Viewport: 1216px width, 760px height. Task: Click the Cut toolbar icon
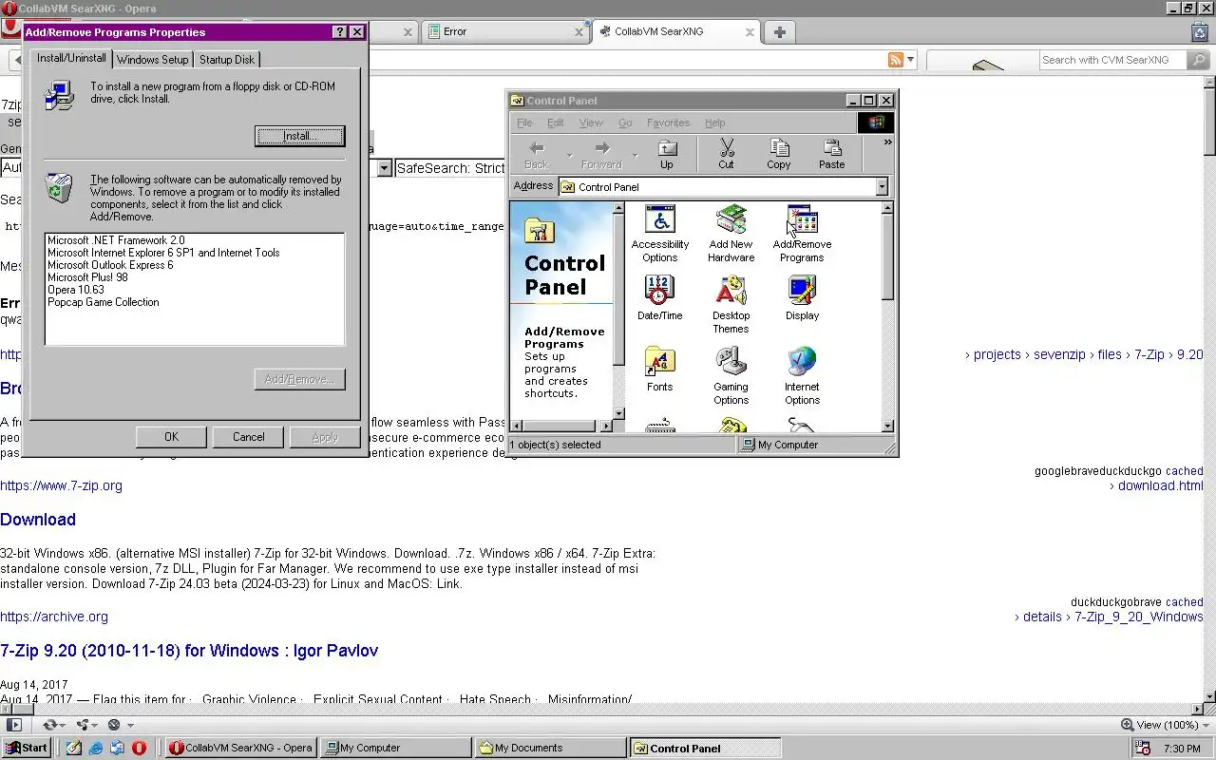point(726,154)
